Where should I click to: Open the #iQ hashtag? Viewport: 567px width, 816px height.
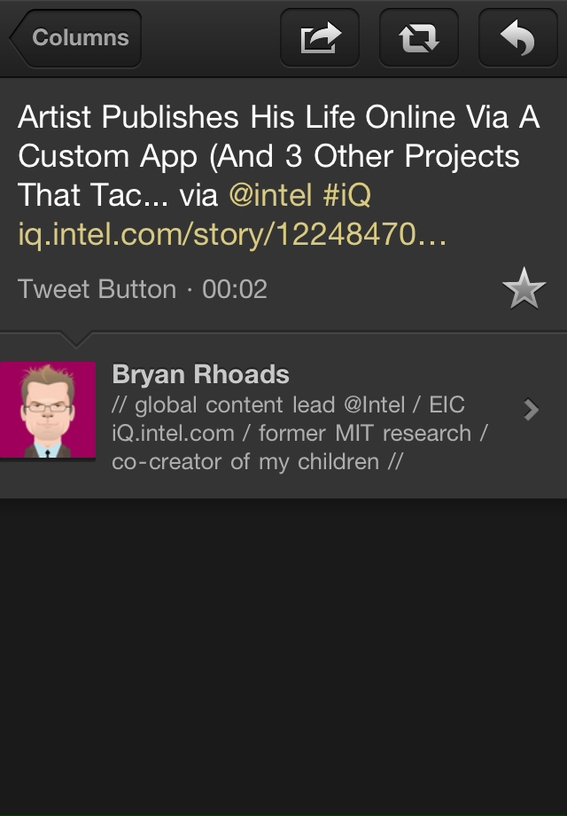point(347,195)
